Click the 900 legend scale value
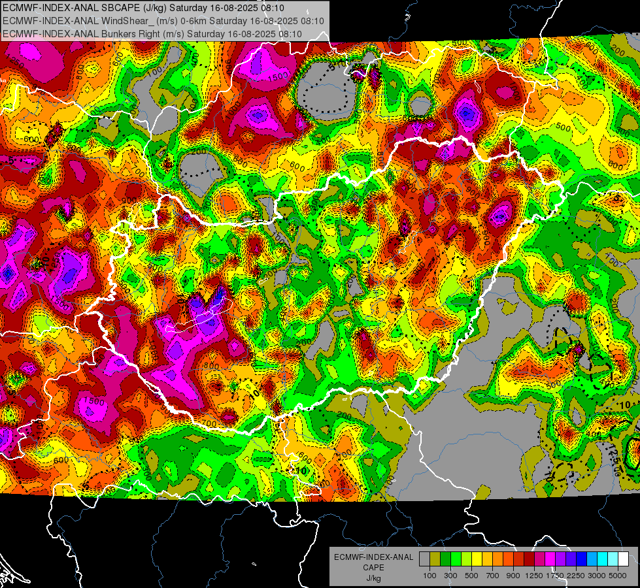This screenshot has height=588, width=640. click(513, 576)
